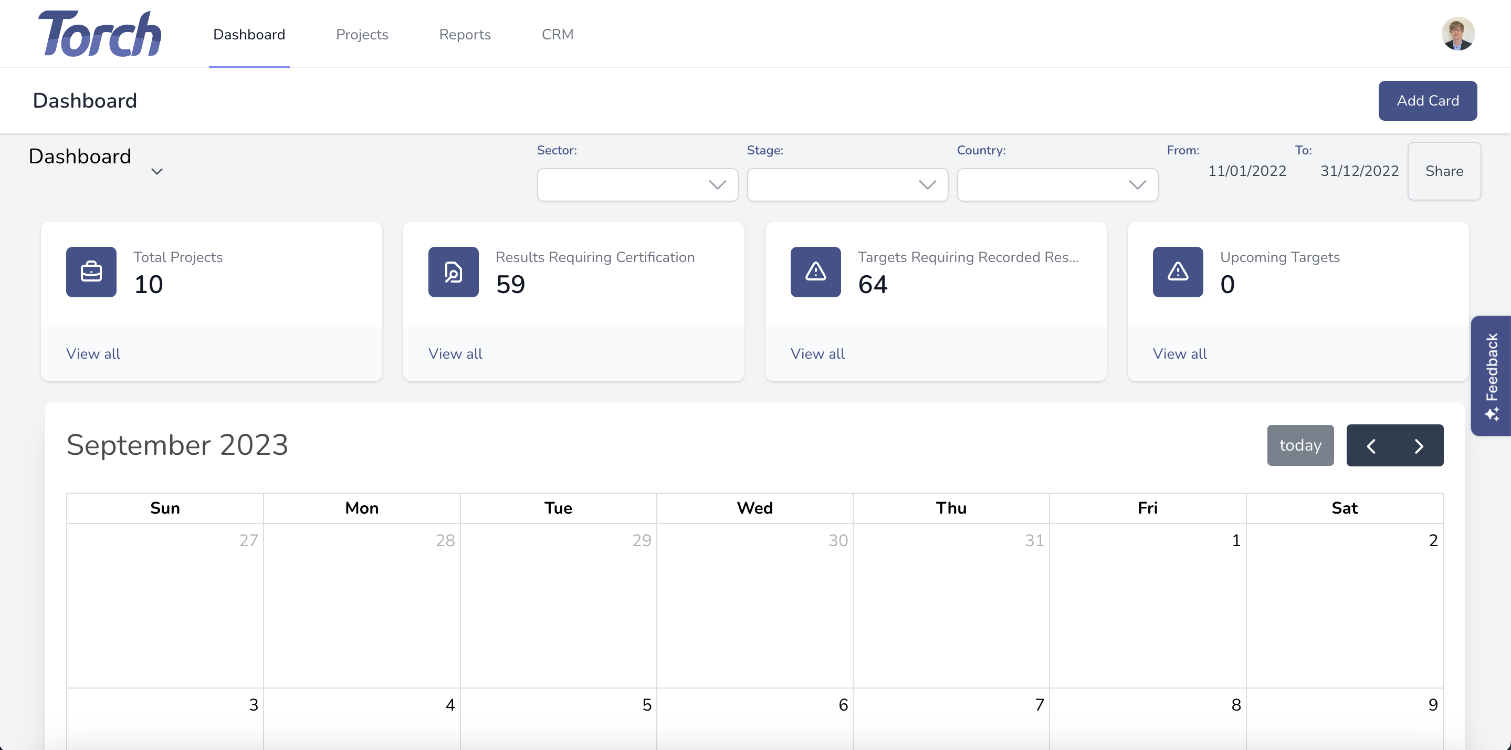
Task: Select August 29 calendar cell
Action: pos(559,606)
